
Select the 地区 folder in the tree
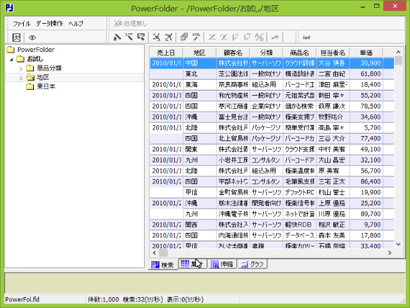click(38, 77)
